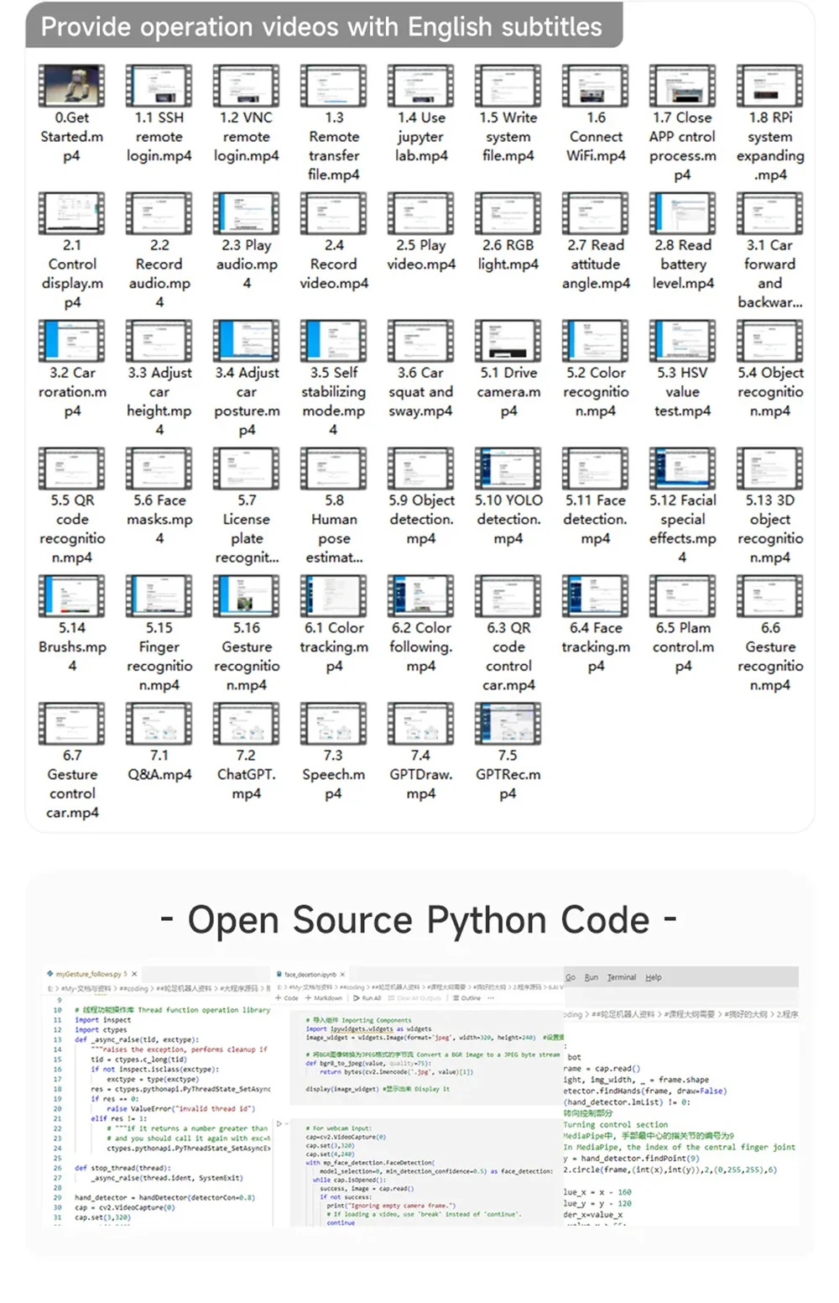Screen dimensions: 839x1303
Task: Open the Help menu in code editor
Action: 654,977
